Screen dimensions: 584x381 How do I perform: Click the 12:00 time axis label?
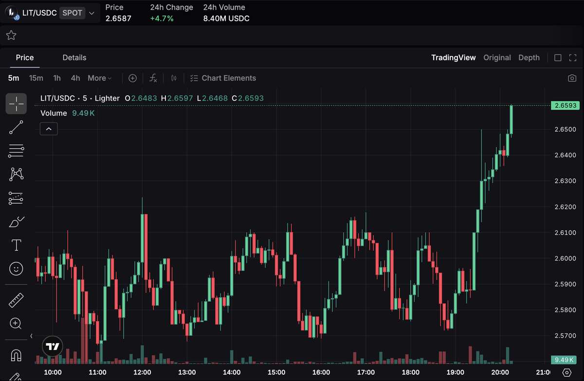[x=142, y=373]
